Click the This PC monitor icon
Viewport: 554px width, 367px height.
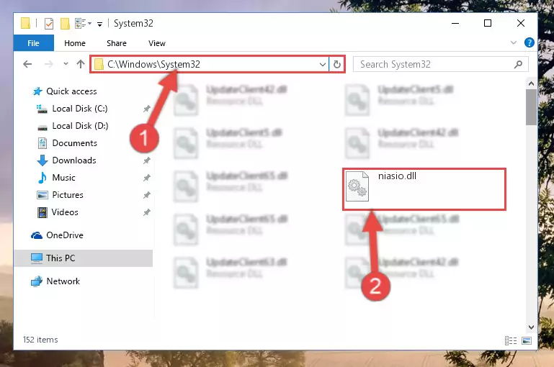click(37, 258)
